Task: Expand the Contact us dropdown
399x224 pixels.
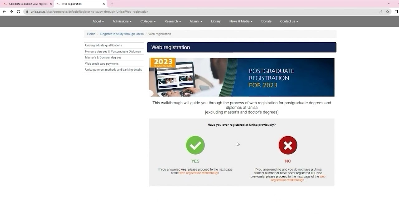Action: 289,21
